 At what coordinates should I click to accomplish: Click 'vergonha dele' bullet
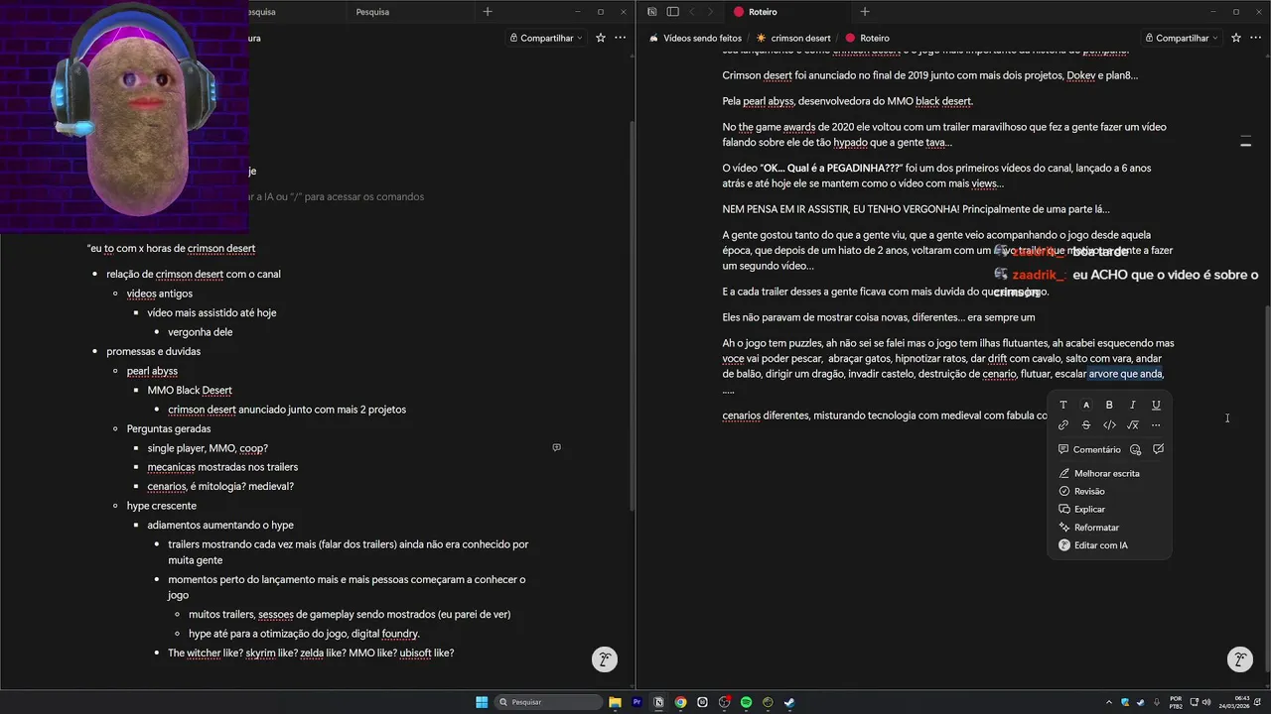click(200, 332)
